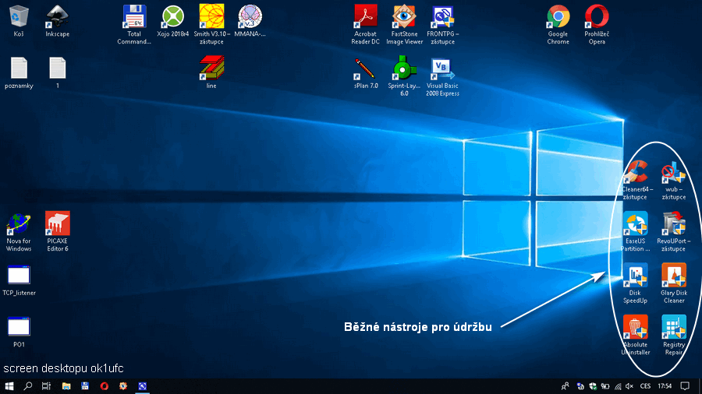
Task: Click the taskbar clock showing 17:54
Action: coord(665,386)
